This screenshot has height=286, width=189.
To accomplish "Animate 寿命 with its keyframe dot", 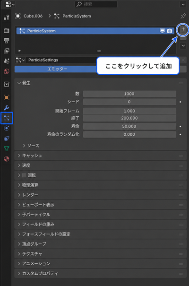I will 180,126.
